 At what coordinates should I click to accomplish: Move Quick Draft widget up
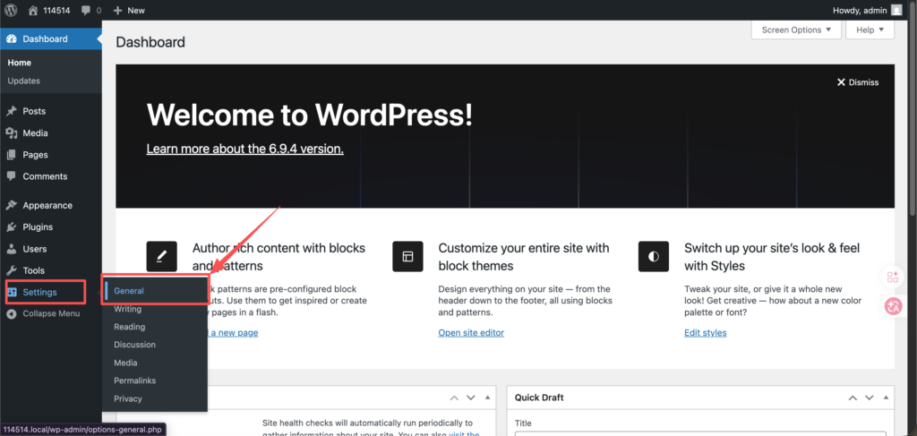[x=853, y=398]
